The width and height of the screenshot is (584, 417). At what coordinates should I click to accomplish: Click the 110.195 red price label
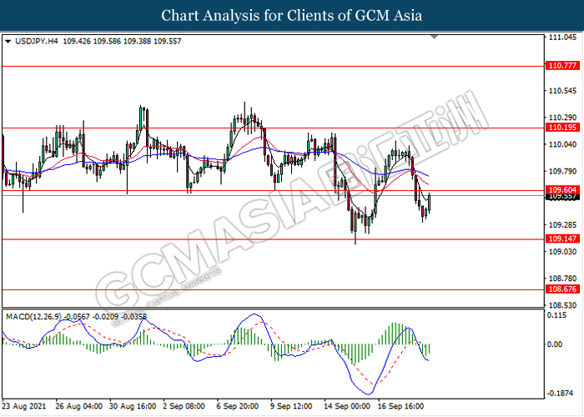click(x=562, y=128)
